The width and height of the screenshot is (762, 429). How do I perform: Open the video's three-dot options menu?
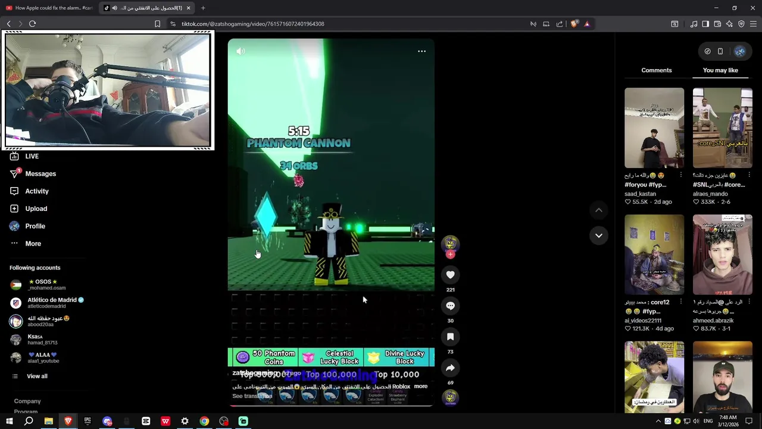pos(421,51)
